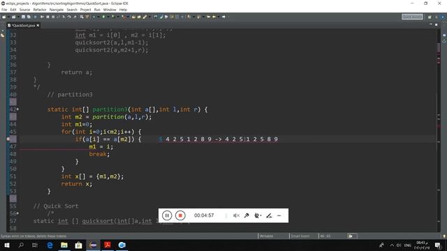Click the Terminate debug toolbar icon
This screenshot has width=447, height=251.
point(53,17)
